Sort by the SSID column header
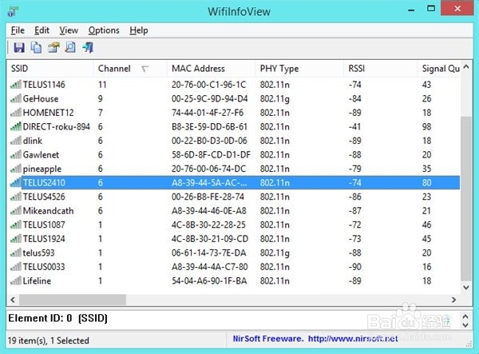 click(x=50, y=69)
